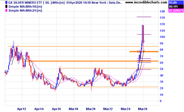Screen dimensions: 184x112
Task: Click the 140 price axis label
Action: (x=162, y=11)
